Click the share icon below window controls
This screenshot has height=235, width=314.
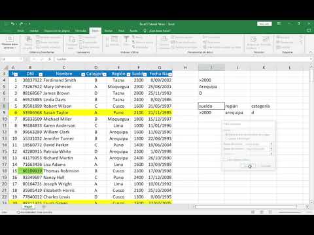click(309, 31)
